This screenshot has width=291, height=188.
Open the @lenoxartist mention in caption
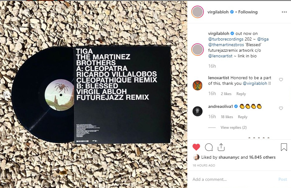click(220, 56)
